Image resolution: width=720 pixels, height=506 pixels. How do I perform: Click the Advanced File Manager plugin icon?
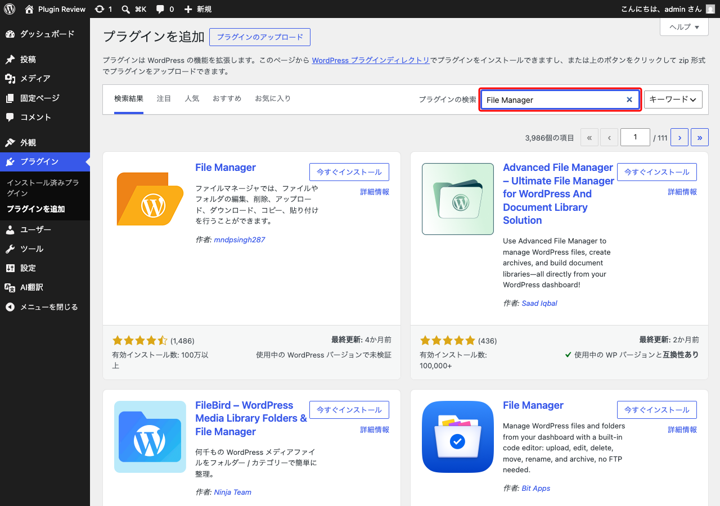point(458,199)
